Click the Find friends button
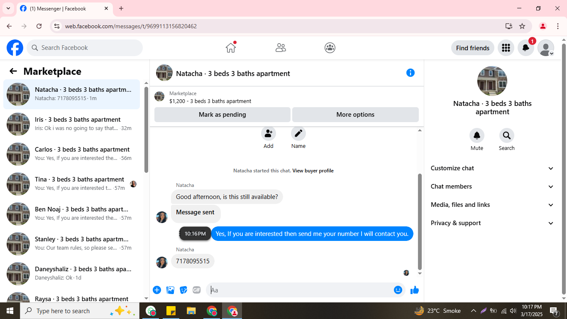 coord(473,48)
